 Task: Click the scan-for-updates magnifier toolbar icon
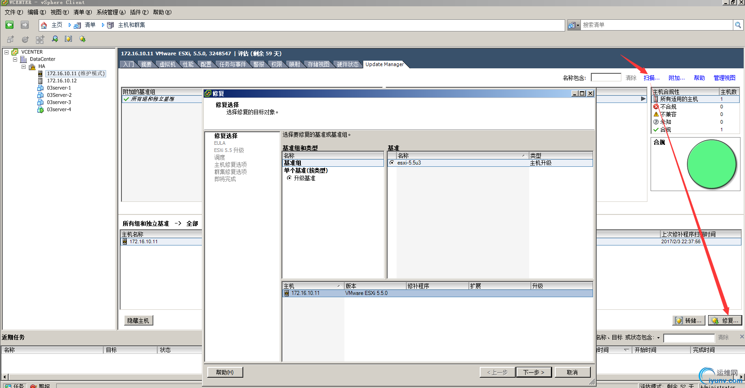coord(55,39)
